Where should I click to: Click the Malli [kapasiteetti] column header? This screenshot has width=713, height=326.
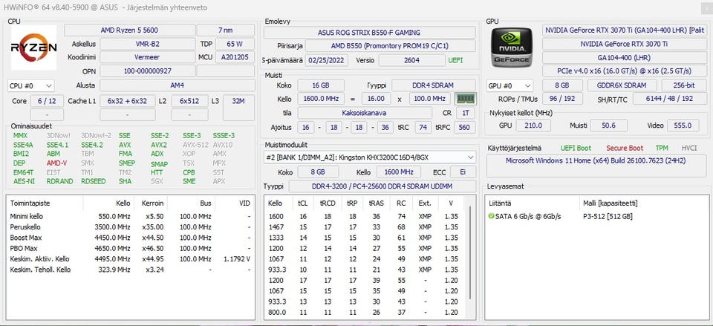click(610, 203)
